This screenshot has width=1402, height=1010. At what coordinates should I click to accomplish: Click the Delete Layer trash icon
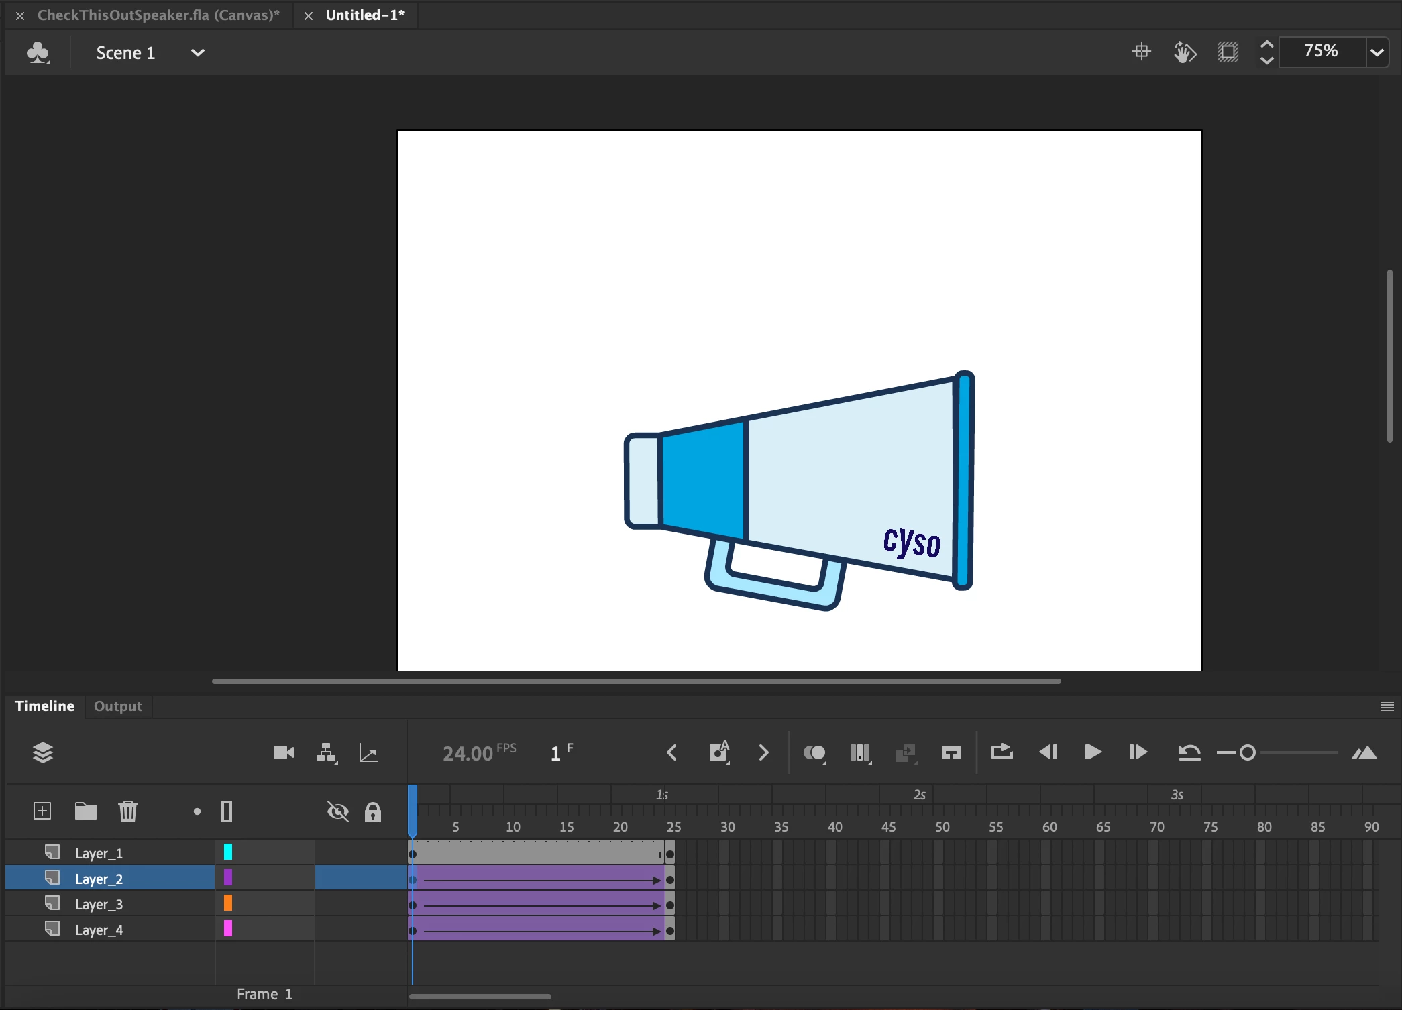coord(127,811)
